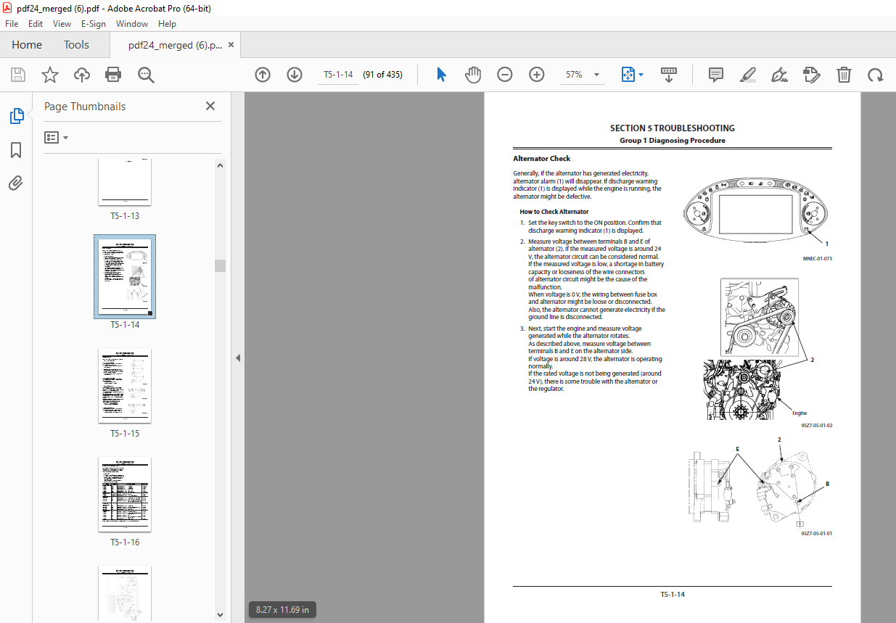Zoom in with the plus button

pos(537,75)
